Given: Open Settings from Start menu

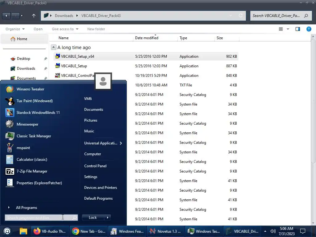Looking at the screenshot, I should [90, 177].
